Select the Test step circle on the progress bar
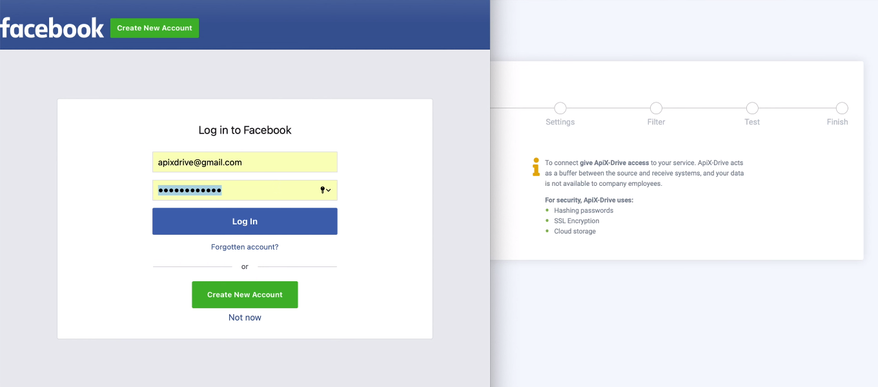 752,108
